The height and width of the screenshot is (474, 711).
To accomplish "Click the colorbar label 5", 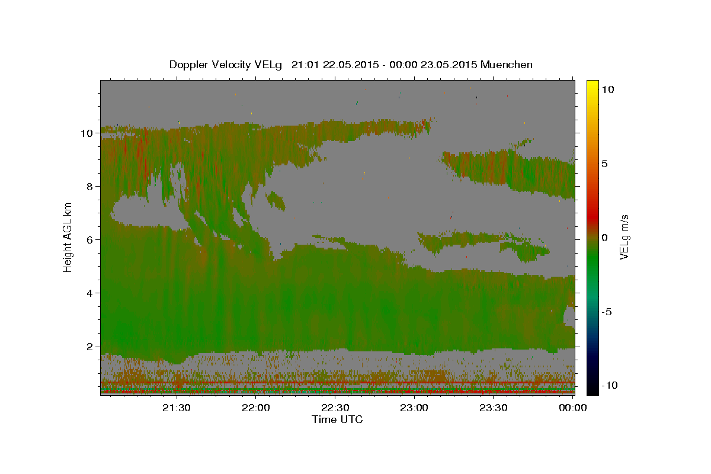I will point(606,164).
